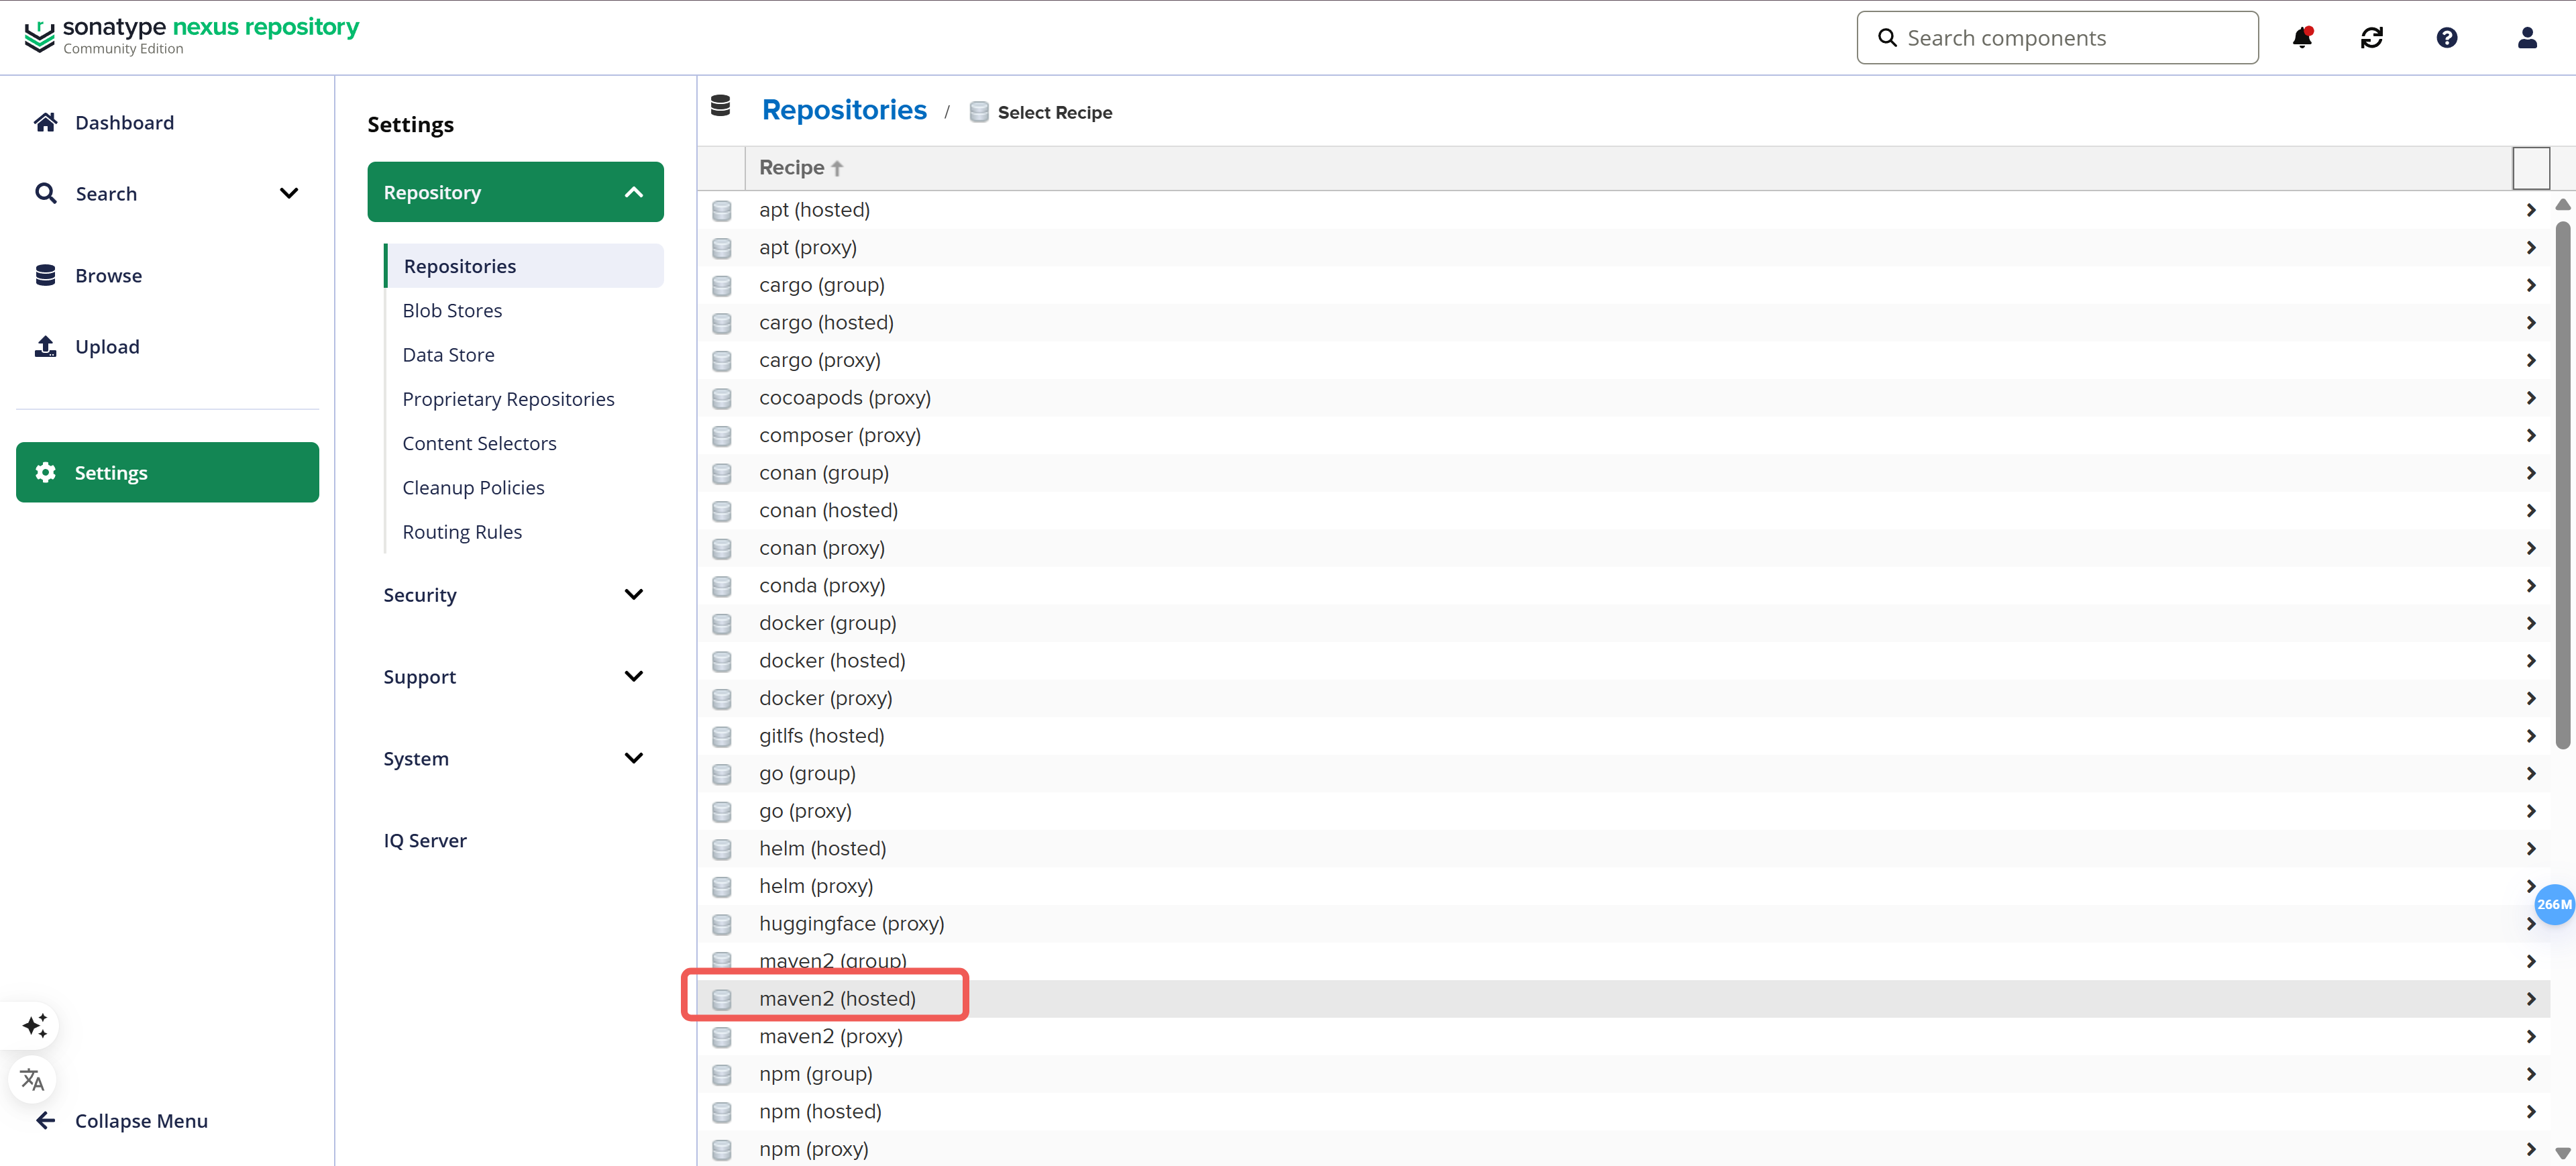Open IQ Server settings item
This screenshot has height=1166, width=2576.
(x=425, y=840)
